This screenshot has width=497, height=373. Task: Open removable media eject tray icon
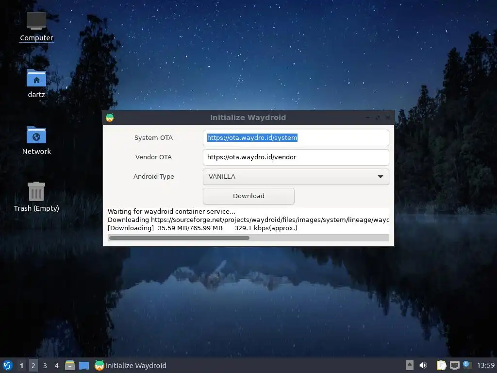click(410, 365)
